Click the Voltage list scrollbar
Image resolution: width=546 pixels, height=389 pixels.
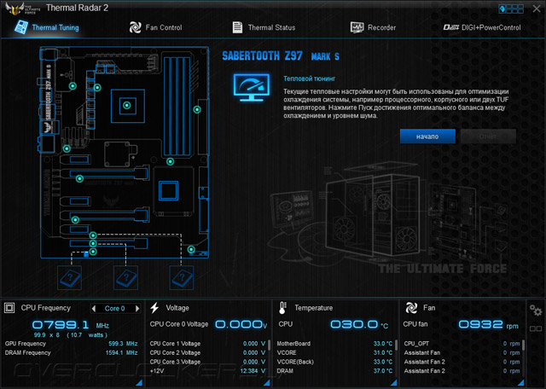click(x=269, y=345)
